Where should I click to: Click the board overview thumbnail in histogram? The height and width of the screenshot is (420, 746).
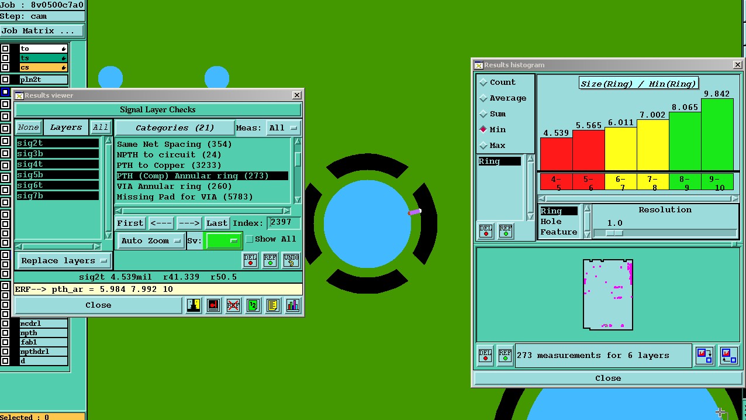[608, 294]
